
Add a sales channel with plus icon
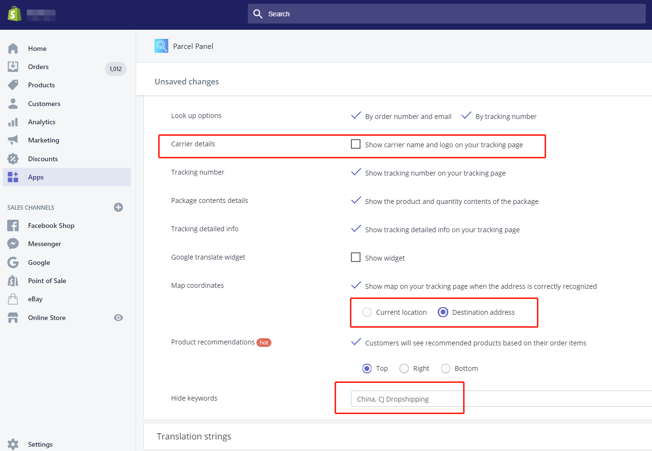(118, 207)
